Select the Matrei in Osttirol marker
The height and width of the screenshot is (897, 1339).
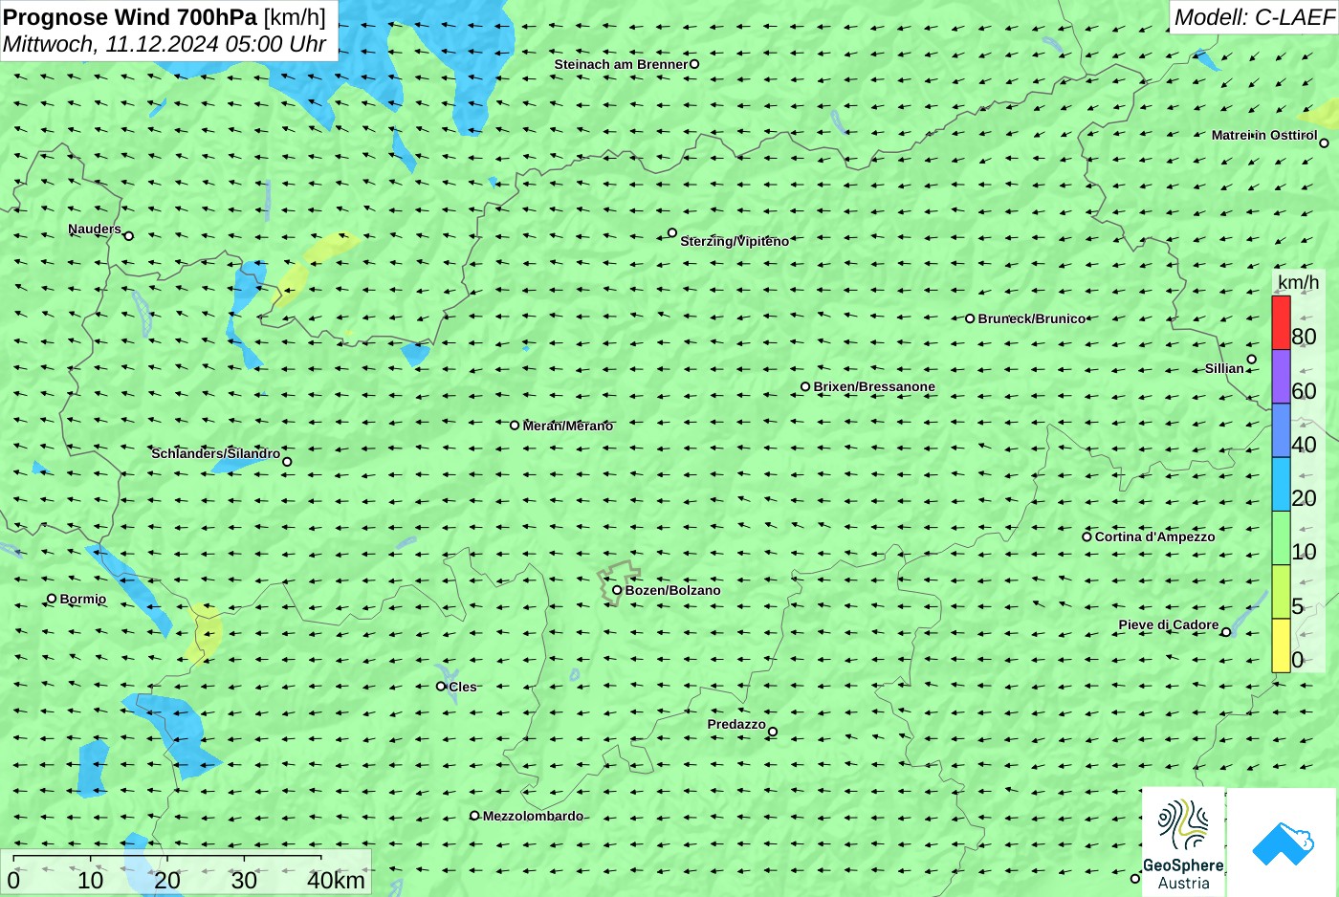[1324, 142]
